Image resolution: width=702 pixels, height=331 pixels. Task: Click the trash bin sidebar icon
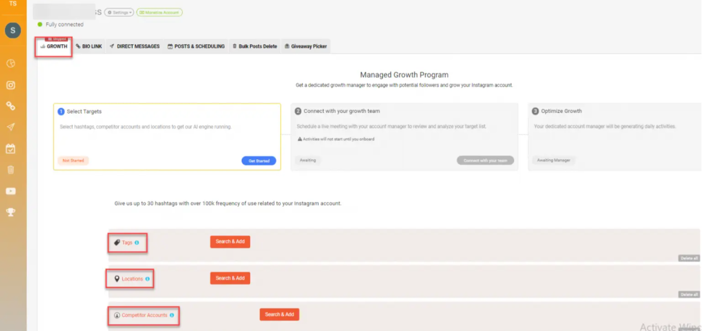pos(11,170)
